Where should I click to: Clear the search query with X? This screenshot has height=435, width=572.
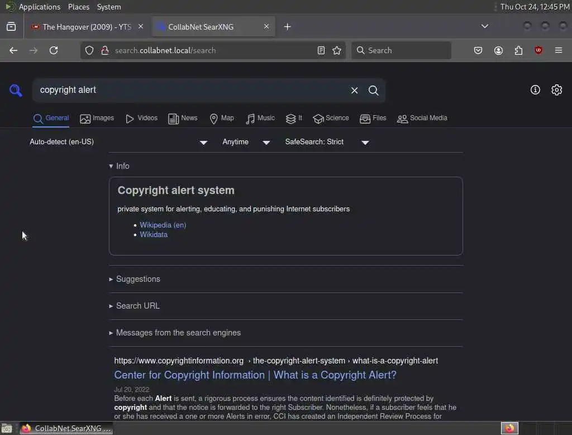click(x=354, y=90)
